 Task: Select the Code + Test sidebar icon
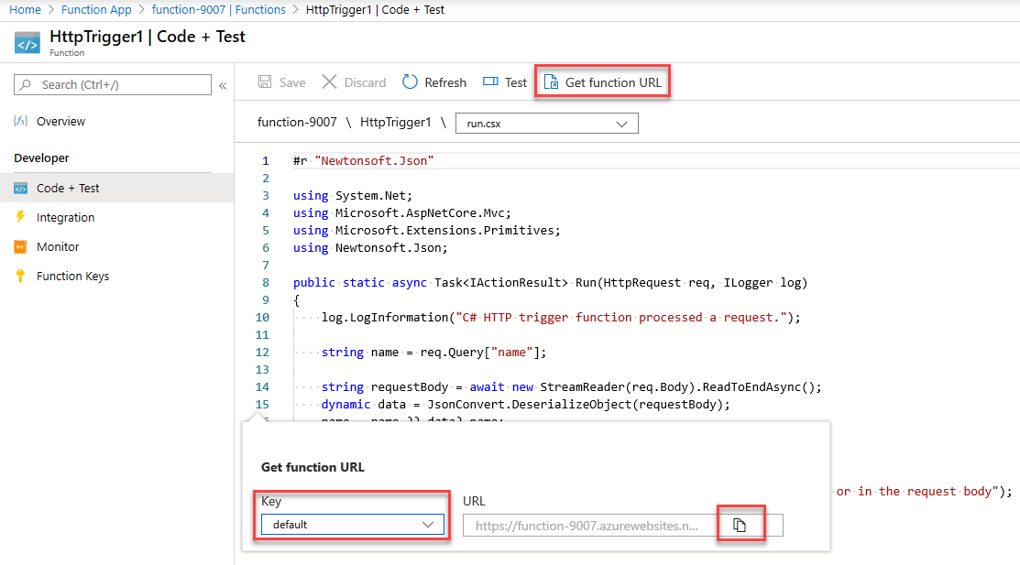tap(20, 188)
